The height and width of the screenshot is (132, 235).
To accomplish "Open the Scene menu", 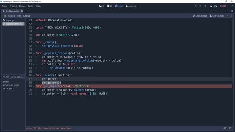I will [4, 6].
